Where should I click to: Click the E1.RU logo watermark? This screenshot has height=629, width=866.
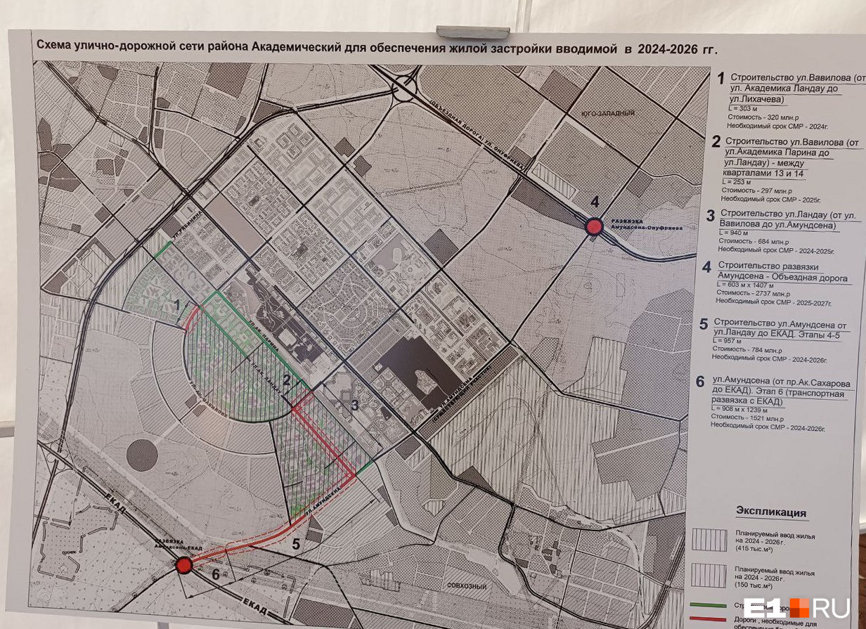tap(796, 607)
